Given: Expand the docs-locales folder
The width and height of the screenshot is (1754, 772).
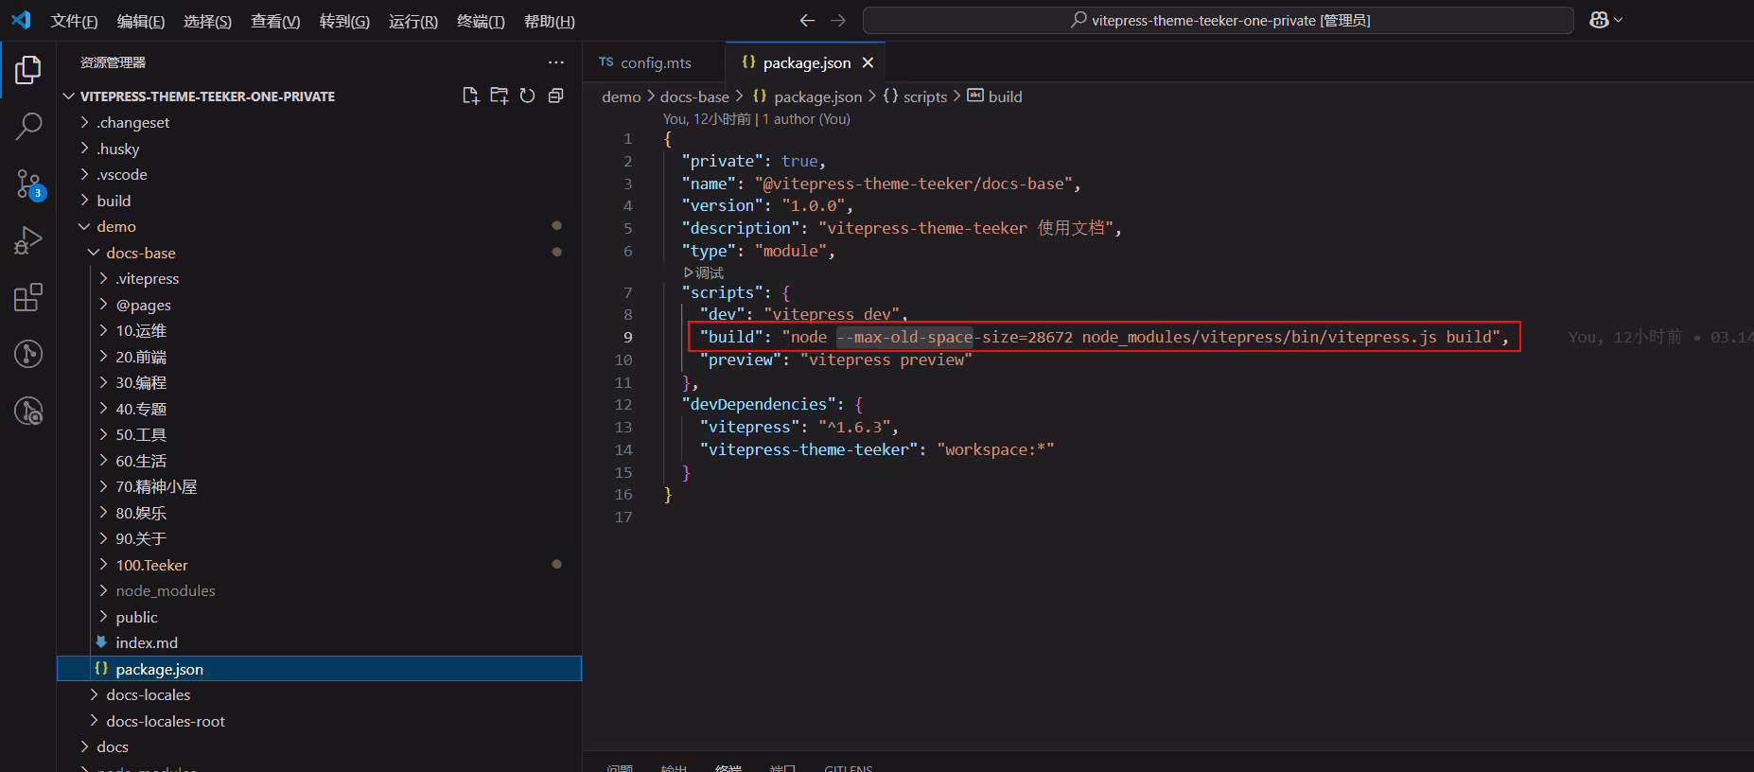Looking at the screenshot, I should pos(148,694).
